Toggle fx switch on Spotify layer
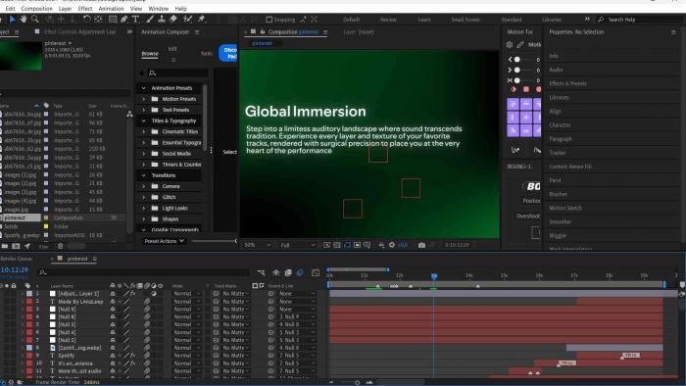This screenshot has width=686, height=386. tap(133, 356)
